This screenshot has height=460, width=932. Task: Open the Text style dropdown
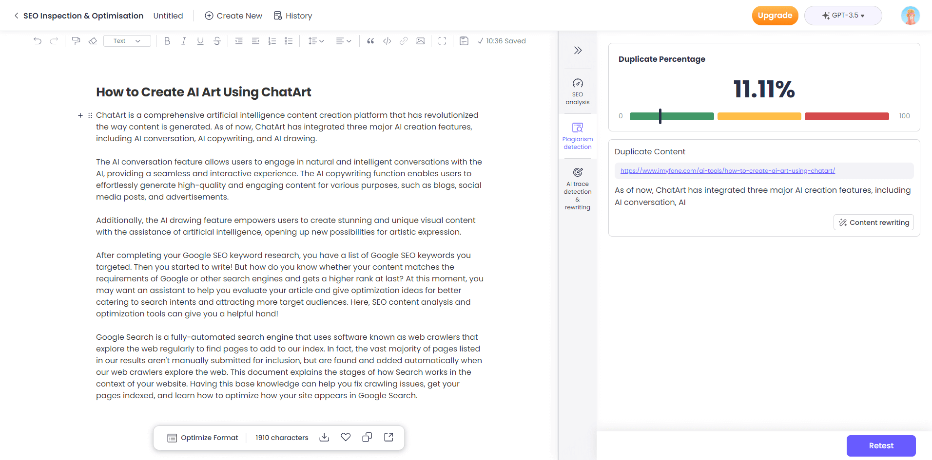[127, 41]
